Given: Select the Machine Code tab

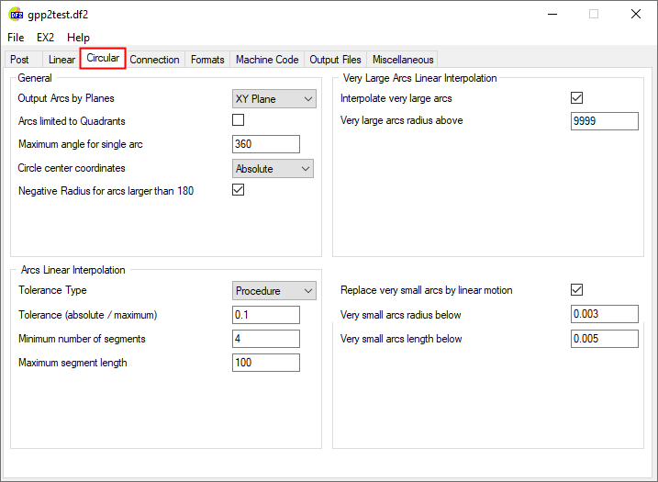Looking at the screenshot, I should coord(266,60).
